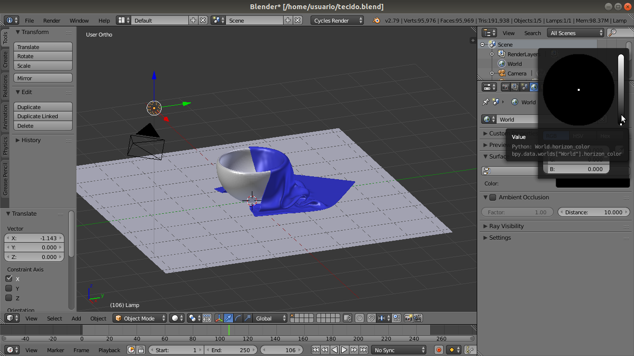Pin the properties context with pushpin

485,102
